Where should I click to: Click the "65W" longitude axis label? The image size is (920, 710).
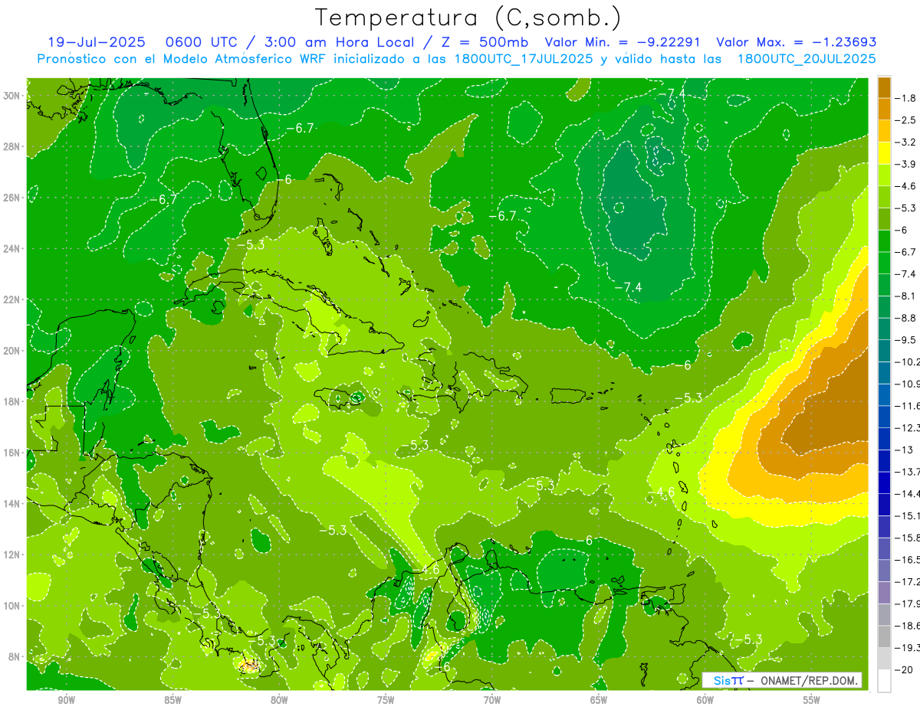coord(599,700)
